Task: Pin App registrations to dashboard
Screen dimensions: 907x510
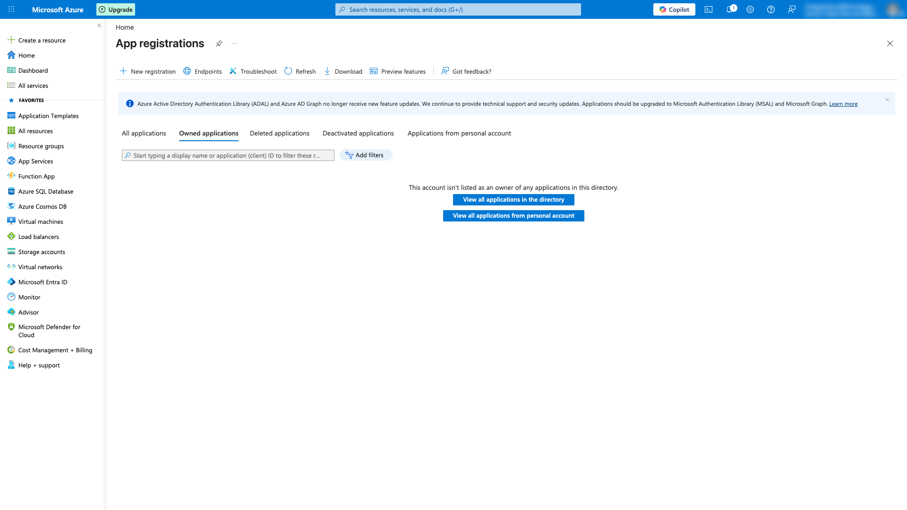Action: pos(219,43)
